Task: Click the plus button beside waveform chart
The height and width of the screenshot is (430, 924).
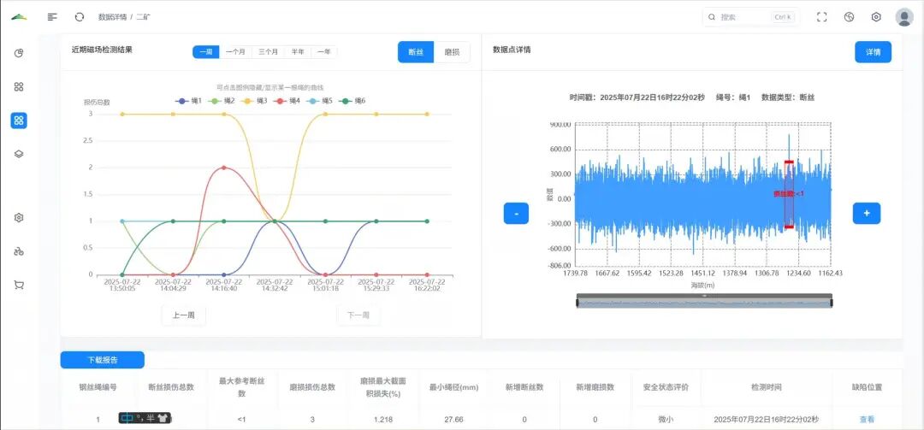Action: pos(867,213)
